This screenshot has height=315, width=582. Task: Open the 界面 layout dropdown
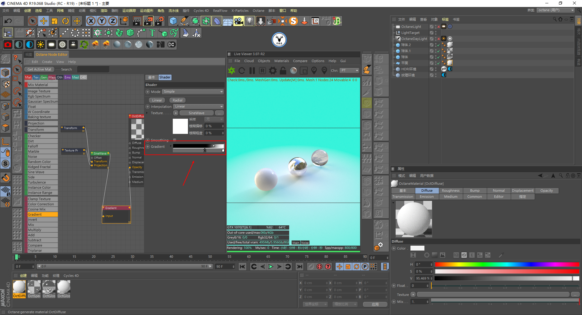click(x=556, y=10)
